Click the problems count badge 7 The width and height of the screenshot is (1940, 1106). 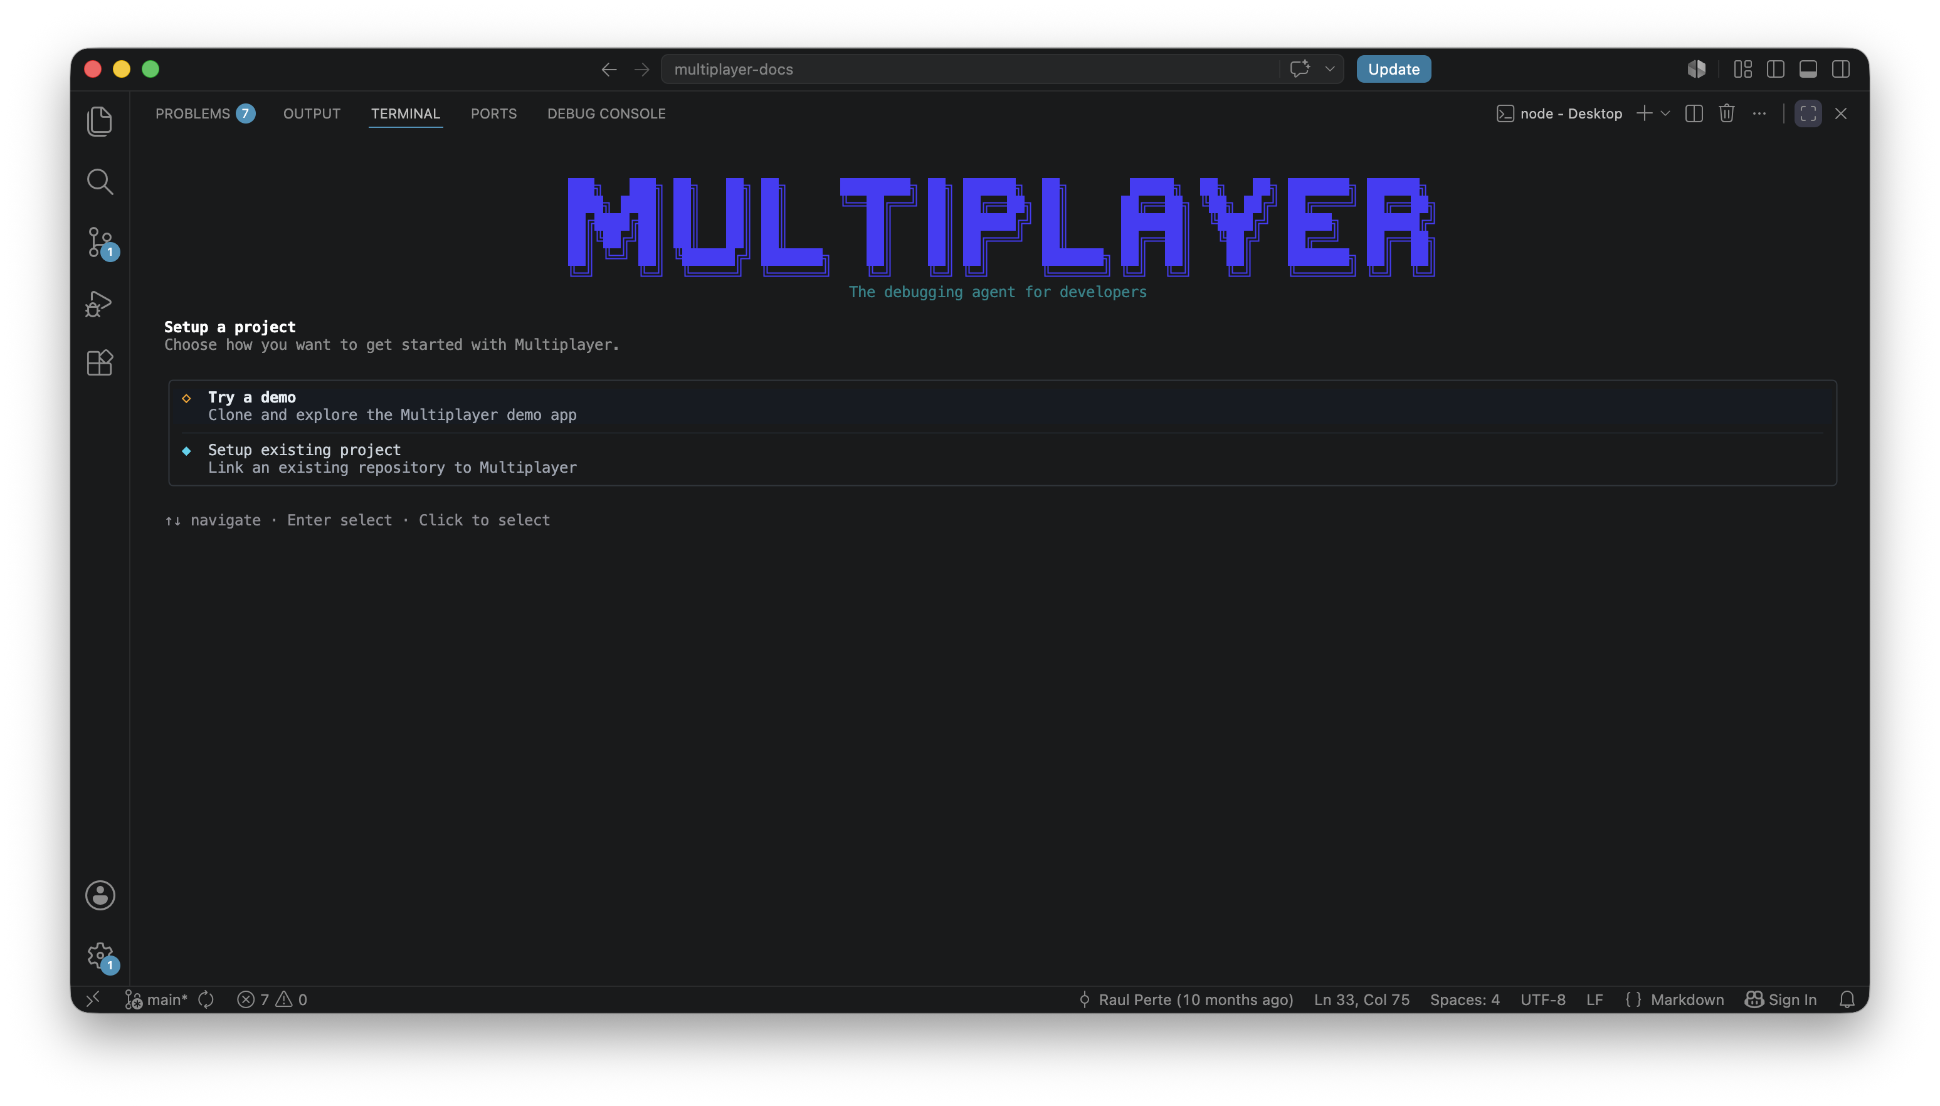(245, 113)
